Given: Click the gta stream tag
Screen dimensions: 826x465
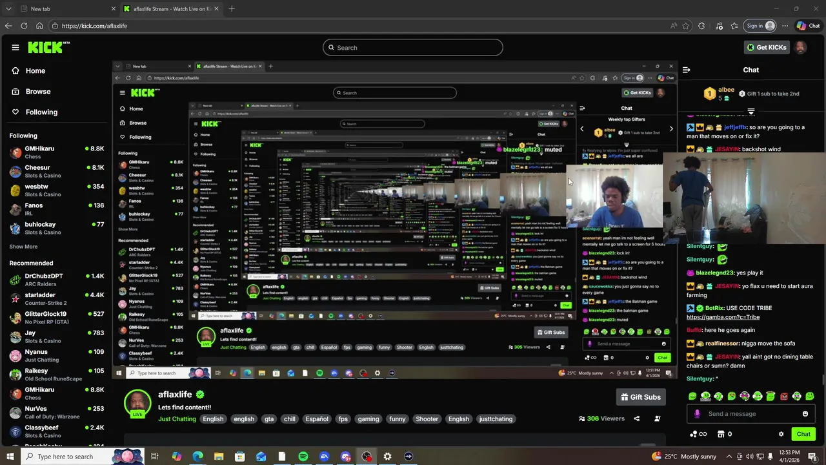Looking at the screenshot, I should point(269,419).
